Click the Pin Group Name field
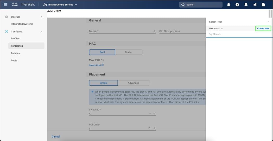 [x=182, y=31]
